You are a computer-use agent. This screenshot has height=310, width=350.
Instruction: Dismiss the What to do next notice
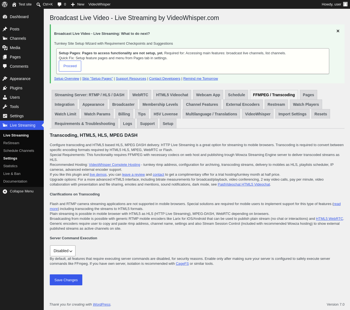[x=338, y=31]
